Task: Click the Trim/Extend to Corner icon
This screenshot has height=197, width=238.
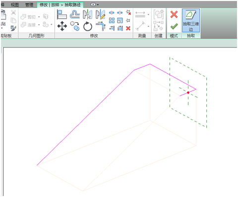Action: click(101, 26)
